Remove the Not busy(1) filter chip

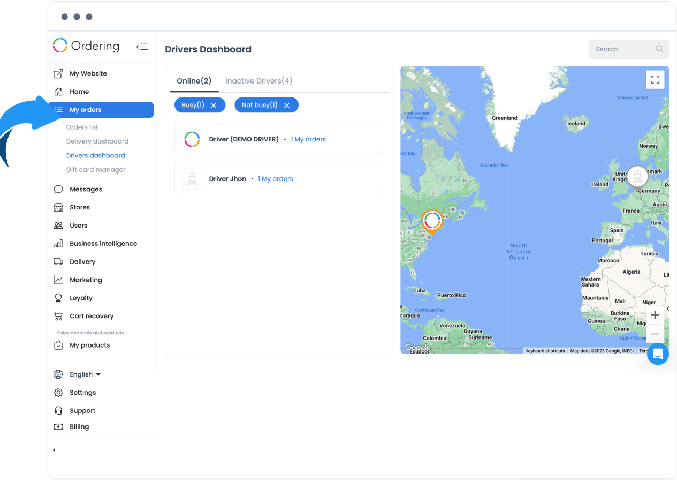coord(287,106)
